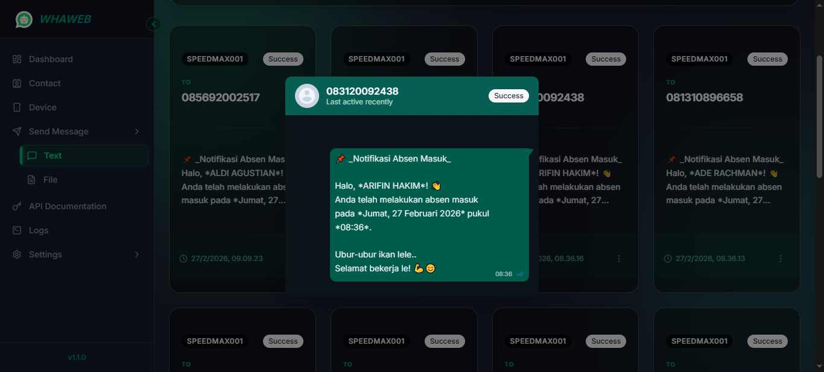Expand the Send Message submenu chevron

click(137, 131)
